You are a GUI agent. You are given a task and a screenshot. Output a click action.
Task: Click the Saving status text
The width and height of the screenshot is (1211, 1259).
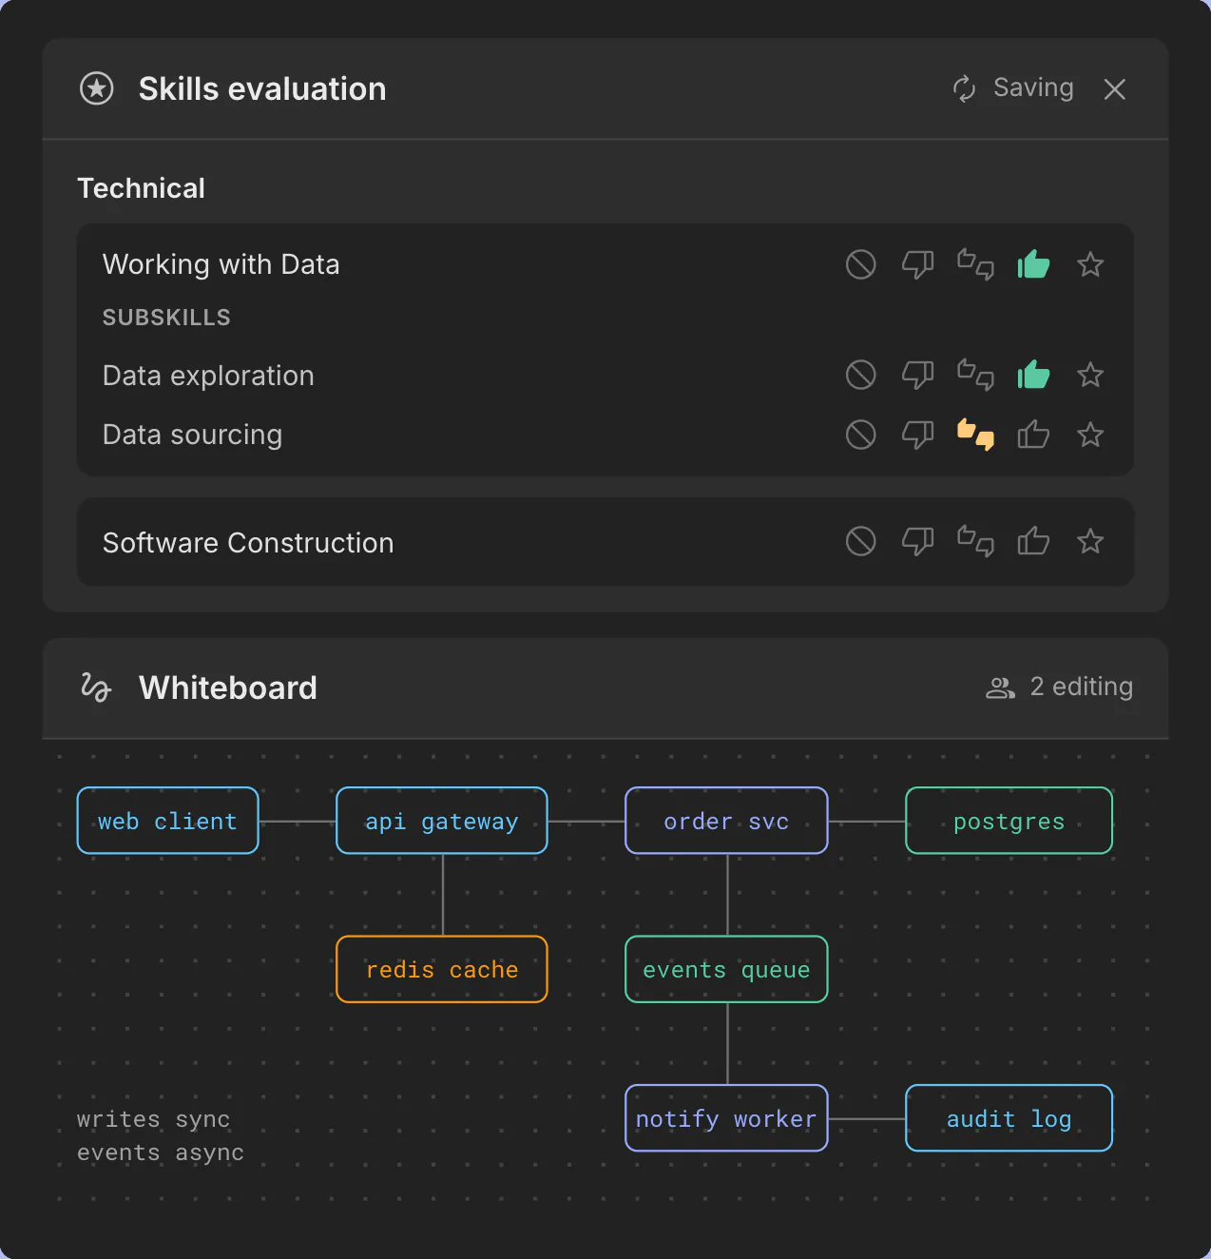pos(1033,87)
